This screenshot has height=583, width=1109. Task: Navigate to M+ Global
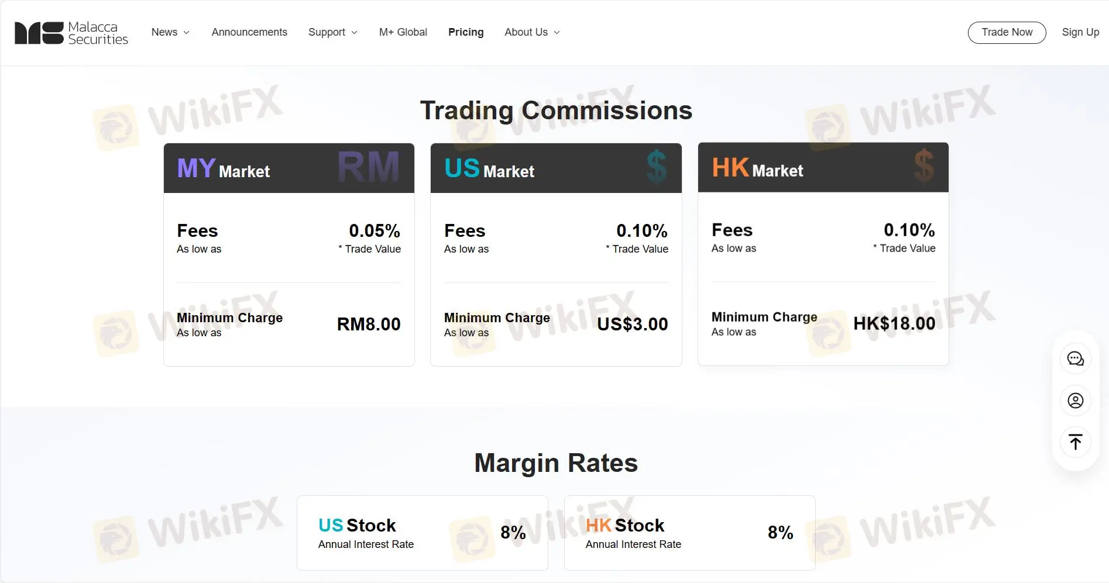403,32
